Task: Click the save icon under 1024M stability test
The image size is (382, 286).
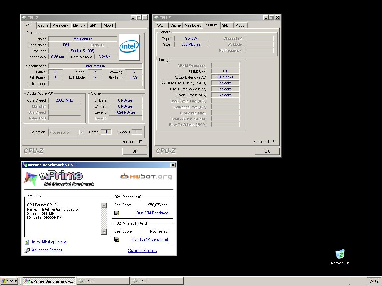Action: pos(117,239)
